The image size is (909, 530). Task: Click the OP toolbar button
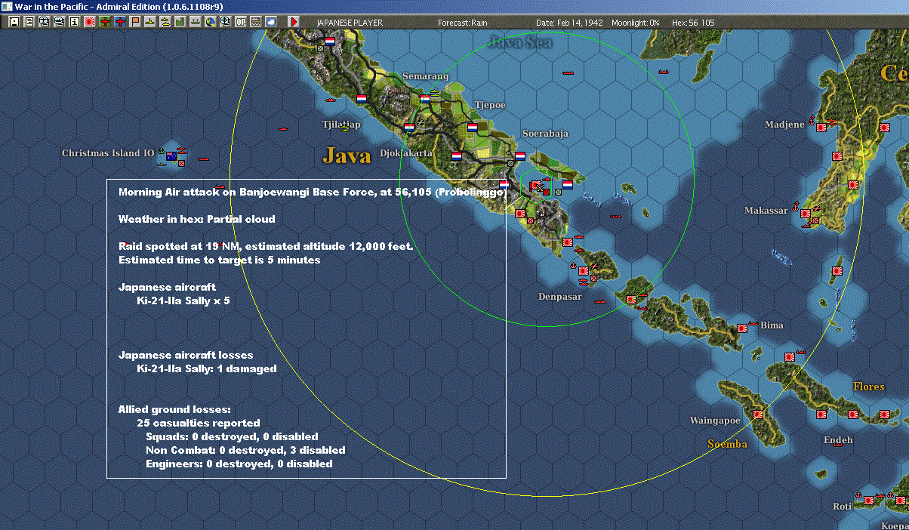(241, 22)
